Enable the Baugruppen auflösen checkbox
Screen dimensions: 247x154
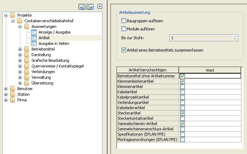tap(124, 21)
